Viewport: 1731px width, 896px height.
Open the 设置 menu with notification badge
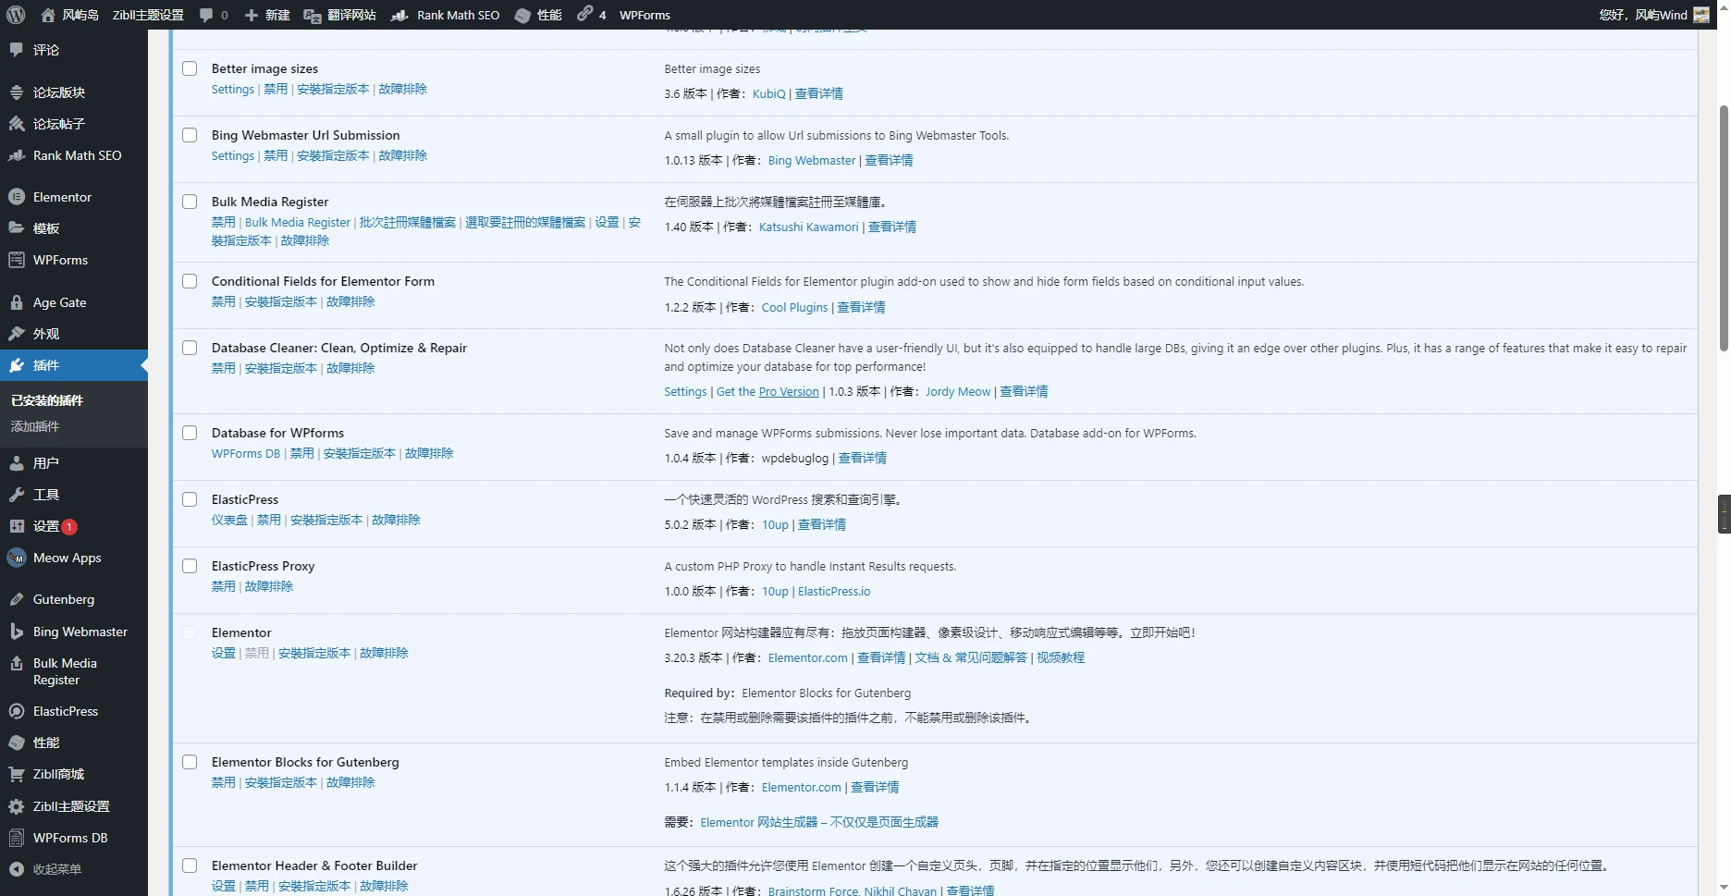[x=46, y=526]
